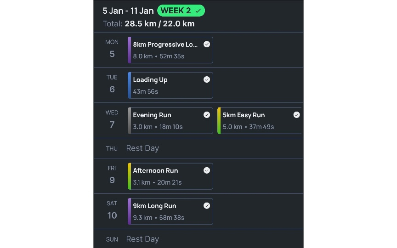The image size is (397, 248).
Task: Click the Saturday 10 day label
Action: click(112, 210)
